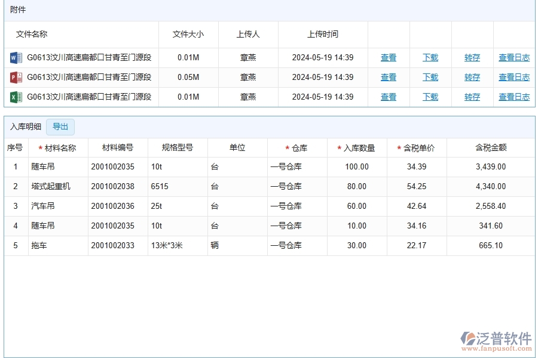
Task: Click 查看 for the first attachment
Action: 388,57
